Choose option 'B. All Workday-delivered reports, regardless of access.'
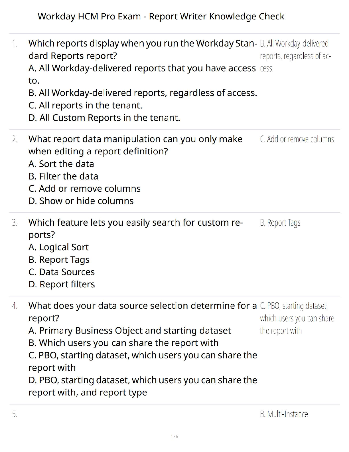The height and width of the screenshot is (452, 349). tap(143, 93)
